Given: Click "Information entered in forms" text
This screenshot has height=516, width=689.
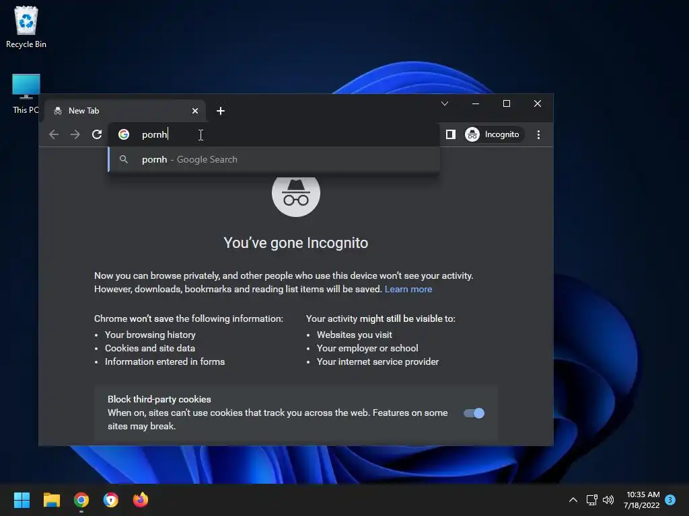Looking at the screenshot, I should coord(165,361).
